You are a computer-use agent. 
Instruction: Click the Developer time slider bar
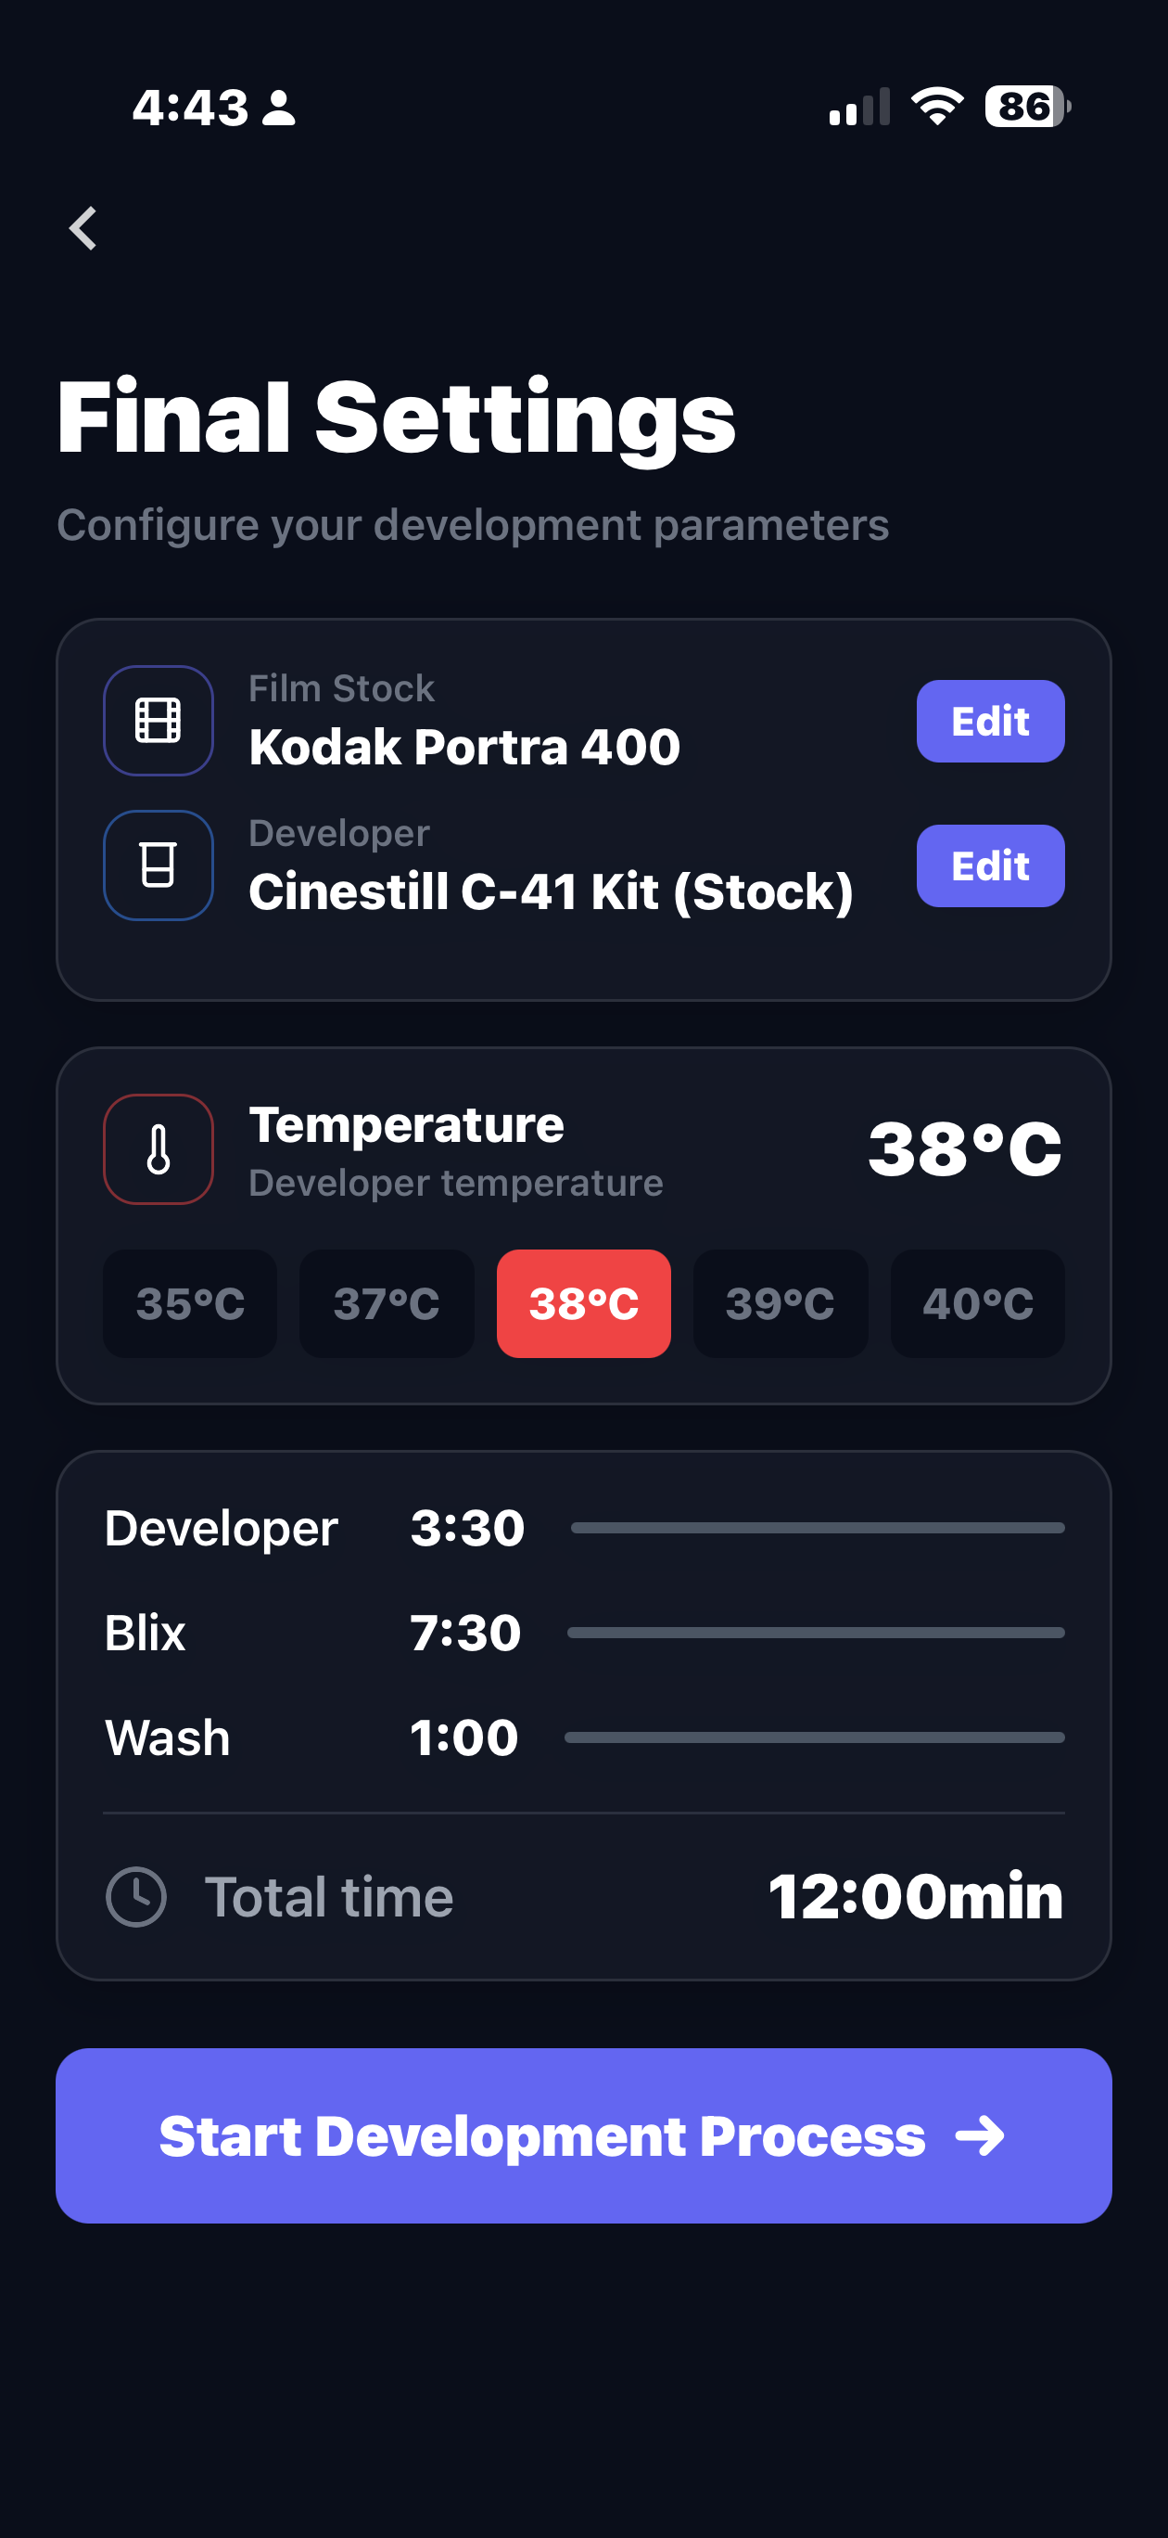(x=818, y=1528)
